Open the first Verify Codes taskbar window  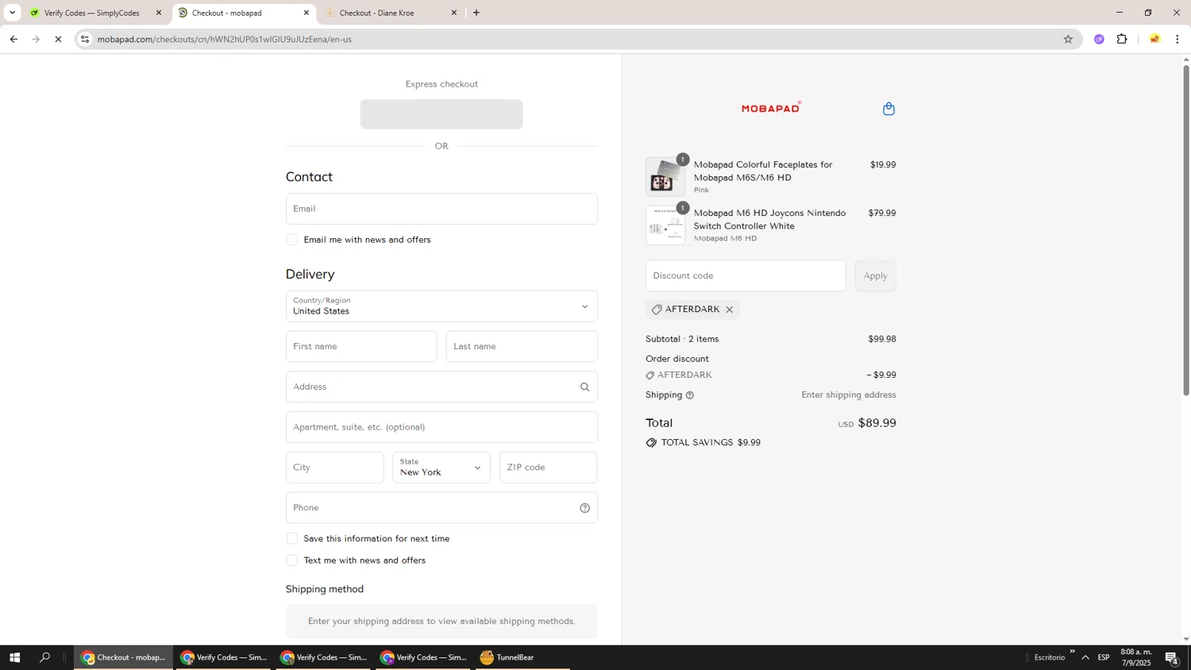tap(224, 657)
